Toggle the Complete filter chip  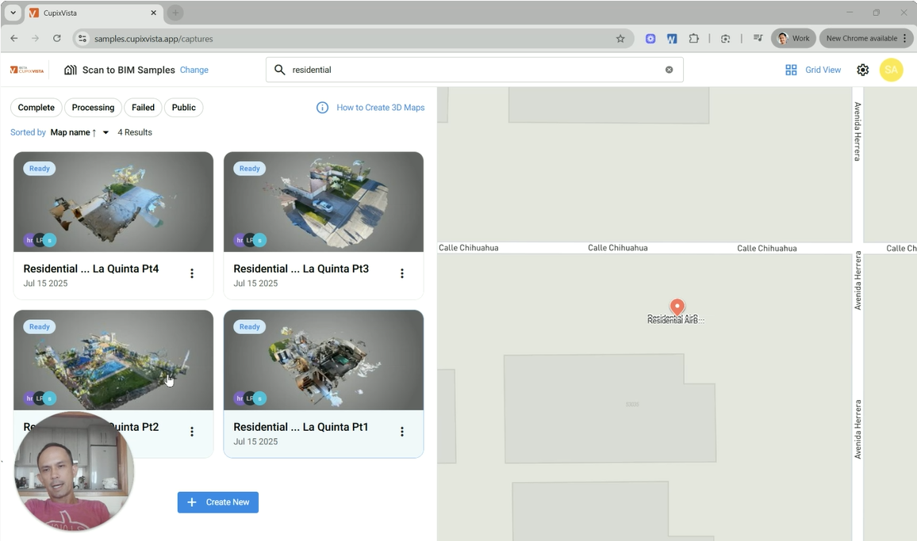coord(36,108)
